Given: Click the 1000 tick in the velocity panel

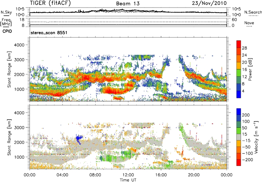Looking at the screenshot, I should [x=19, y=157].
